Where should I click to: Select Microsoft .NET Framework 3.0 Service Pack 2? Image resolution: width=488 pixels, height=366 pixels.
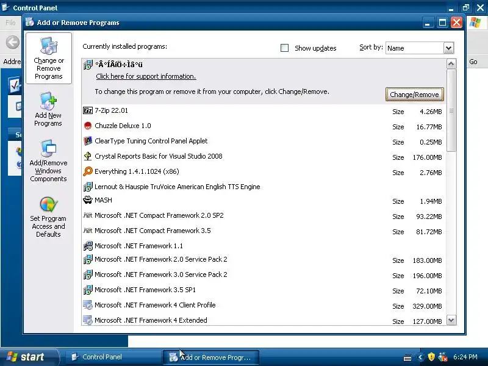(x=264, y=275)
